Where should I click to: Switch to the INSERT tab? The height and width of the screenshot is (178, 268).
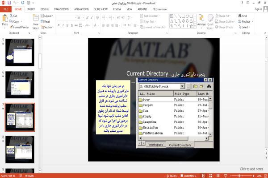31,9
